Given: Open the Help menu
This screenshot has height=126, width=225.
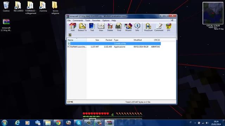Looking at the screenshot, I should coord(114,21).
